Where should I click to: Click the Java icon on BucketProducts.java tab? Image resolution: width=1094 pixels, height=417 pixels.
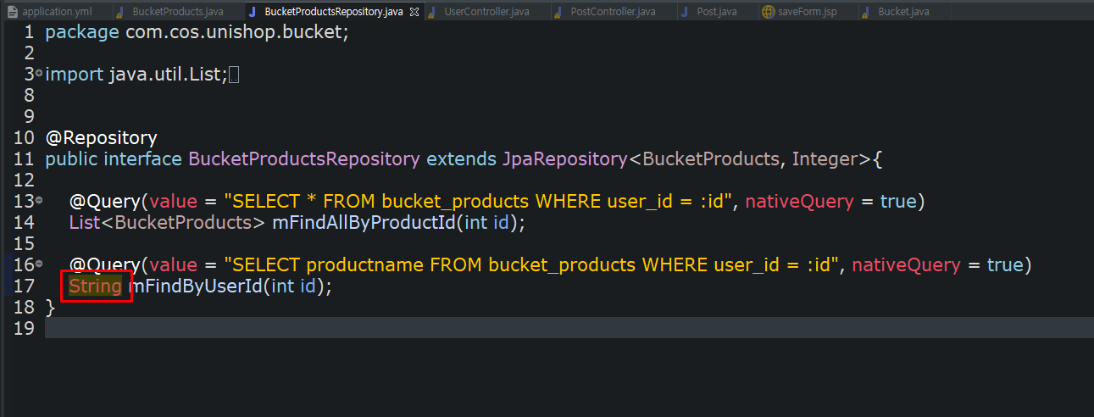[x=121, y=12]
